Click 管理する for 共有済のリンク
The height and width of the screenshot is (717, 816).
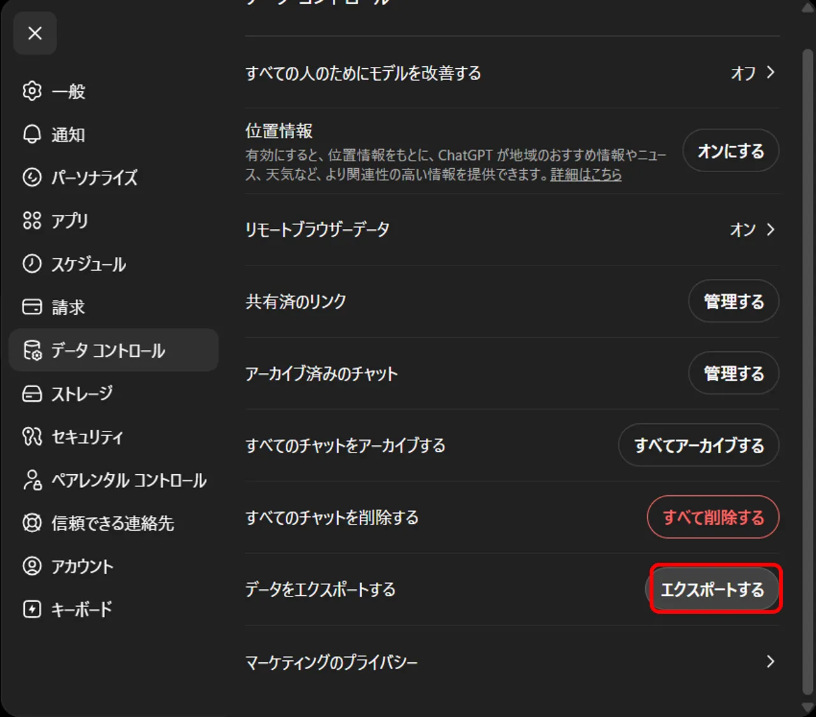pyautogui.click(x=734, y=301)
